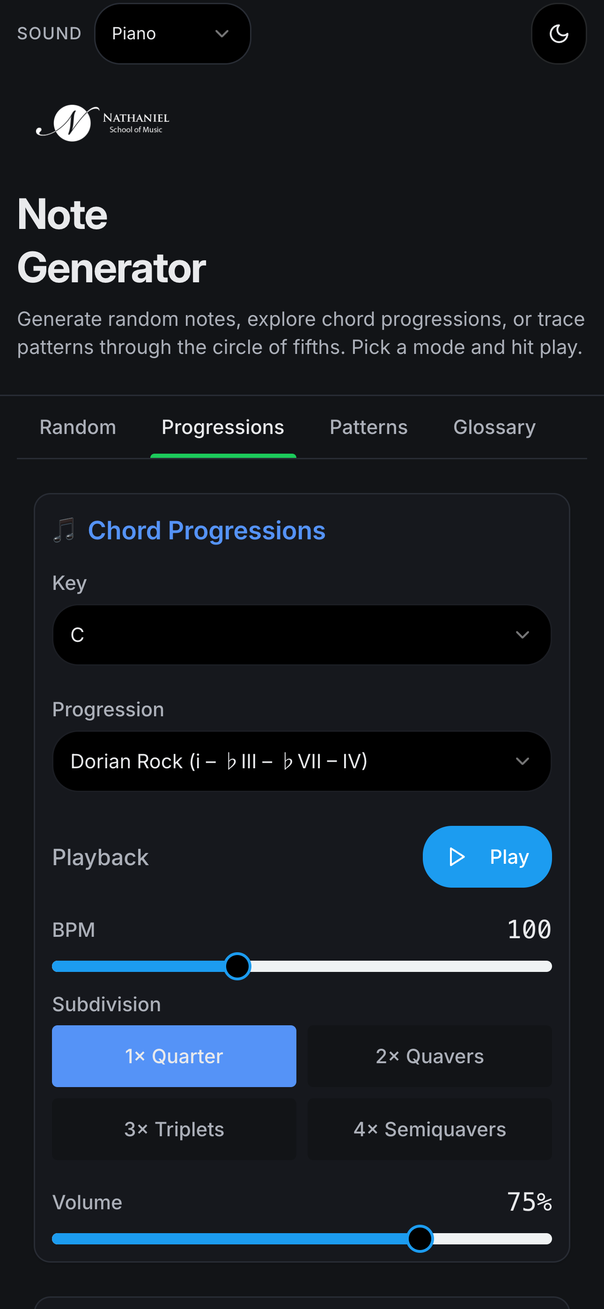Switch to the Random tab
Screen dimensions: 604x1309
78,427
